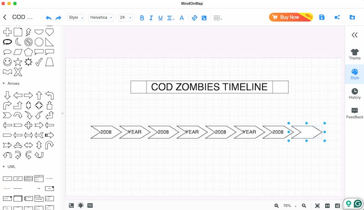
Task: Select the octagon shape
Action: 39,42
